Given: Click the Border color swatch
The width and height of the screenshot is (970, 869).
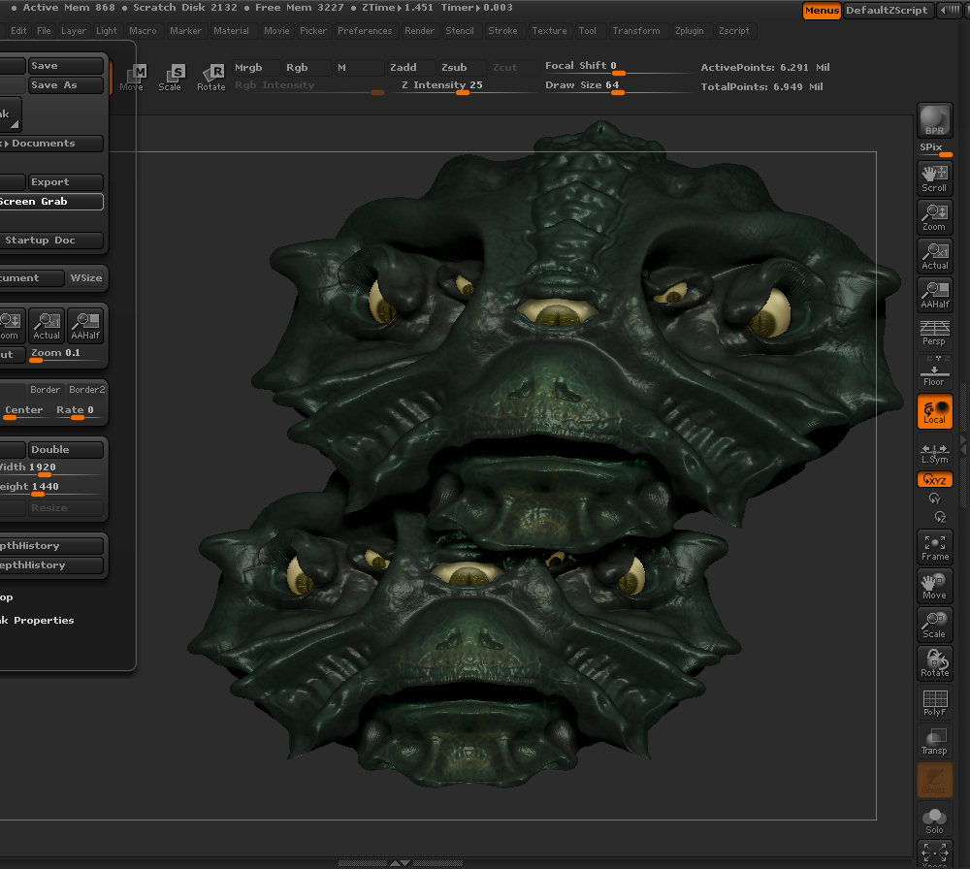Looking at the screenshot, I should (46, 390).
